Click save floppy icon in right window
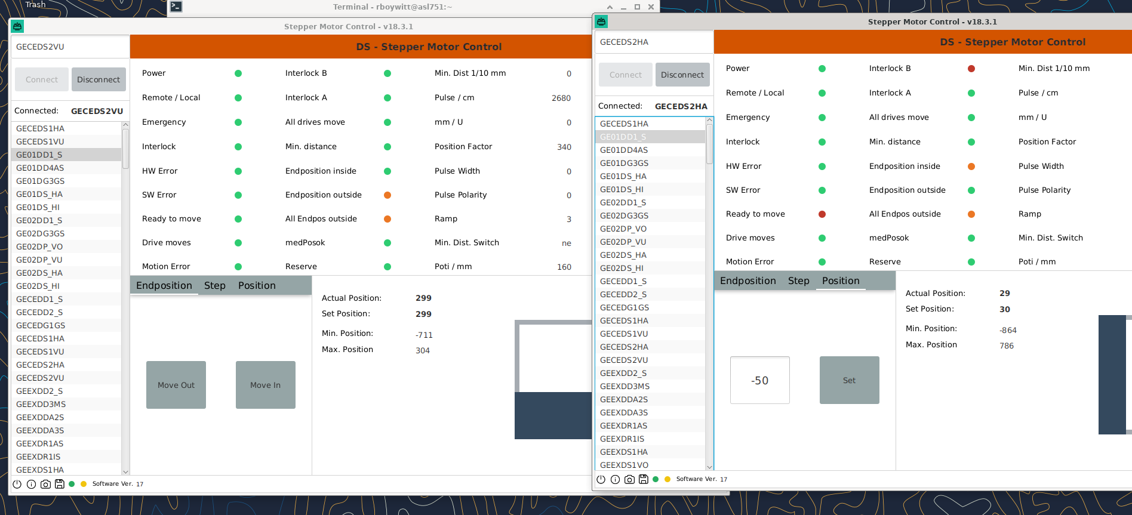 coord(643,479)
